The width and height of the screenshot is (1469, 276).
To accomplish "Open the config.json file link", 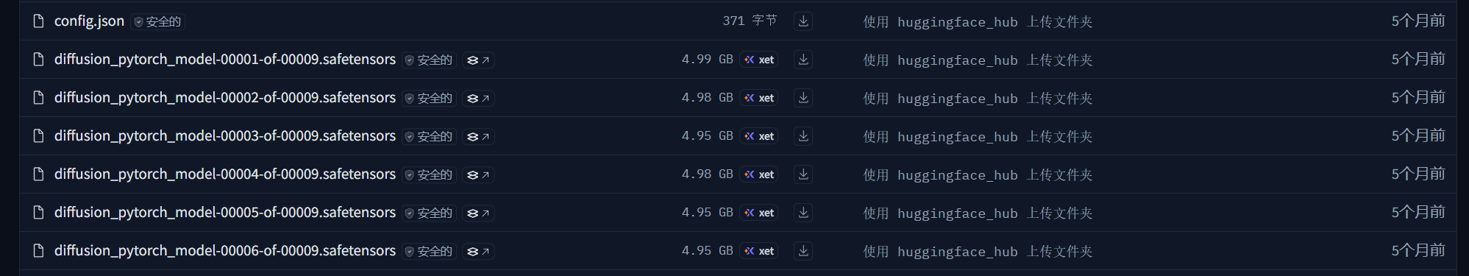I will tap(89, 21).
